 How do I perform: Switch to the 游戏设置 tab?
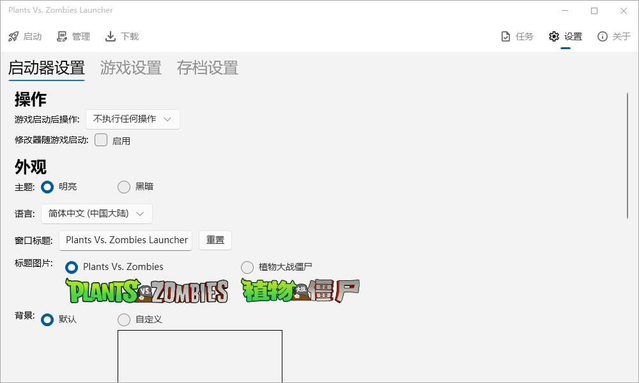click(130, 68)
